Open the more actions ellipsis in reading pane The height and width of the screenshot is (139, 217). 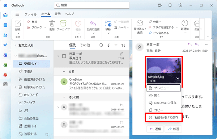[x=207, y=44]
